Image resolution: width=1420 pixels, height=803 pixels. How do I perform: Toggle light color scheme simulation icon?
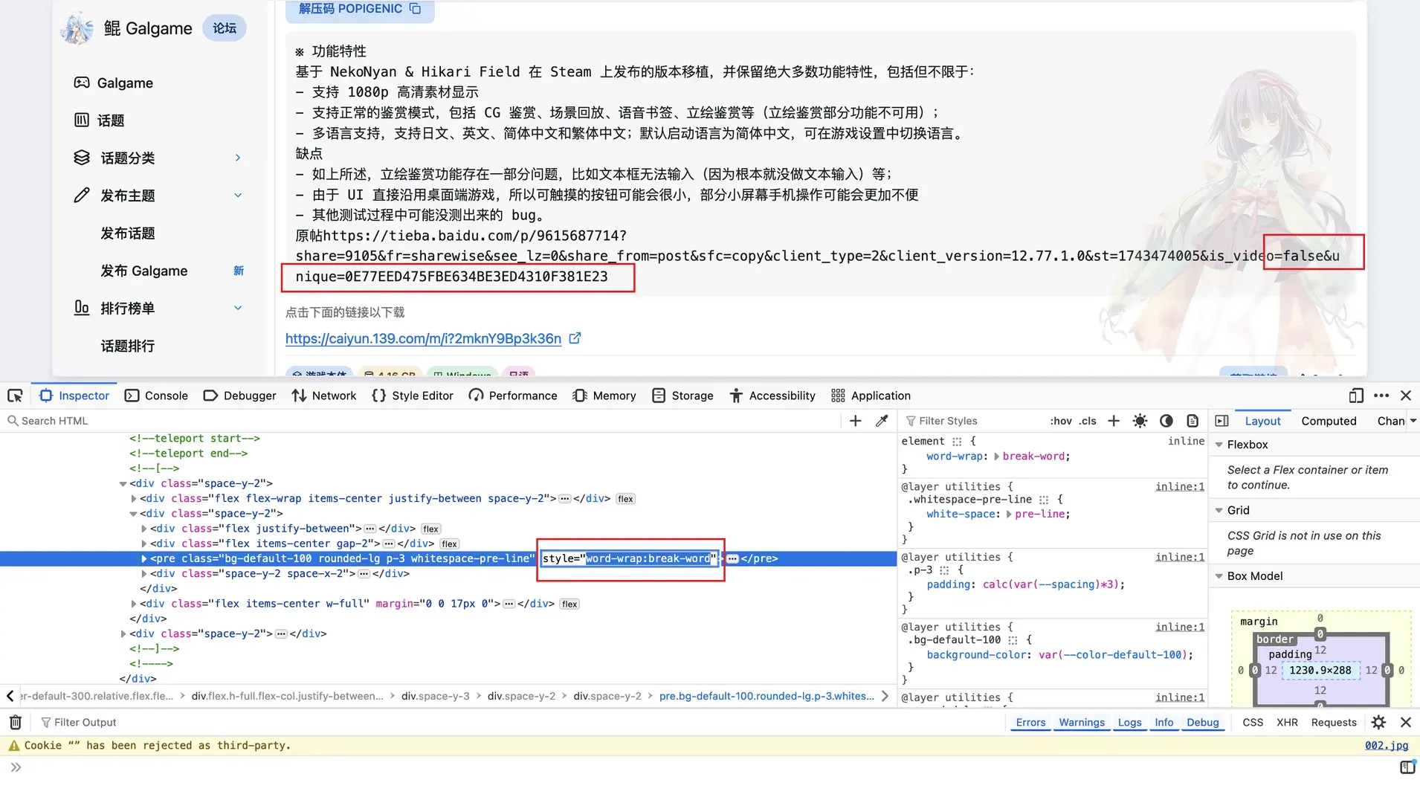1140,421
